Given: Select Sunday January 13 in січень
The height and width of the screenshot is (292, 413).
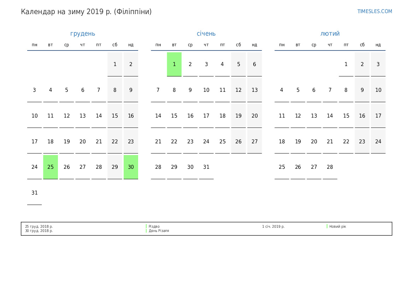Looking at the screenshot, I should (254, 90).
